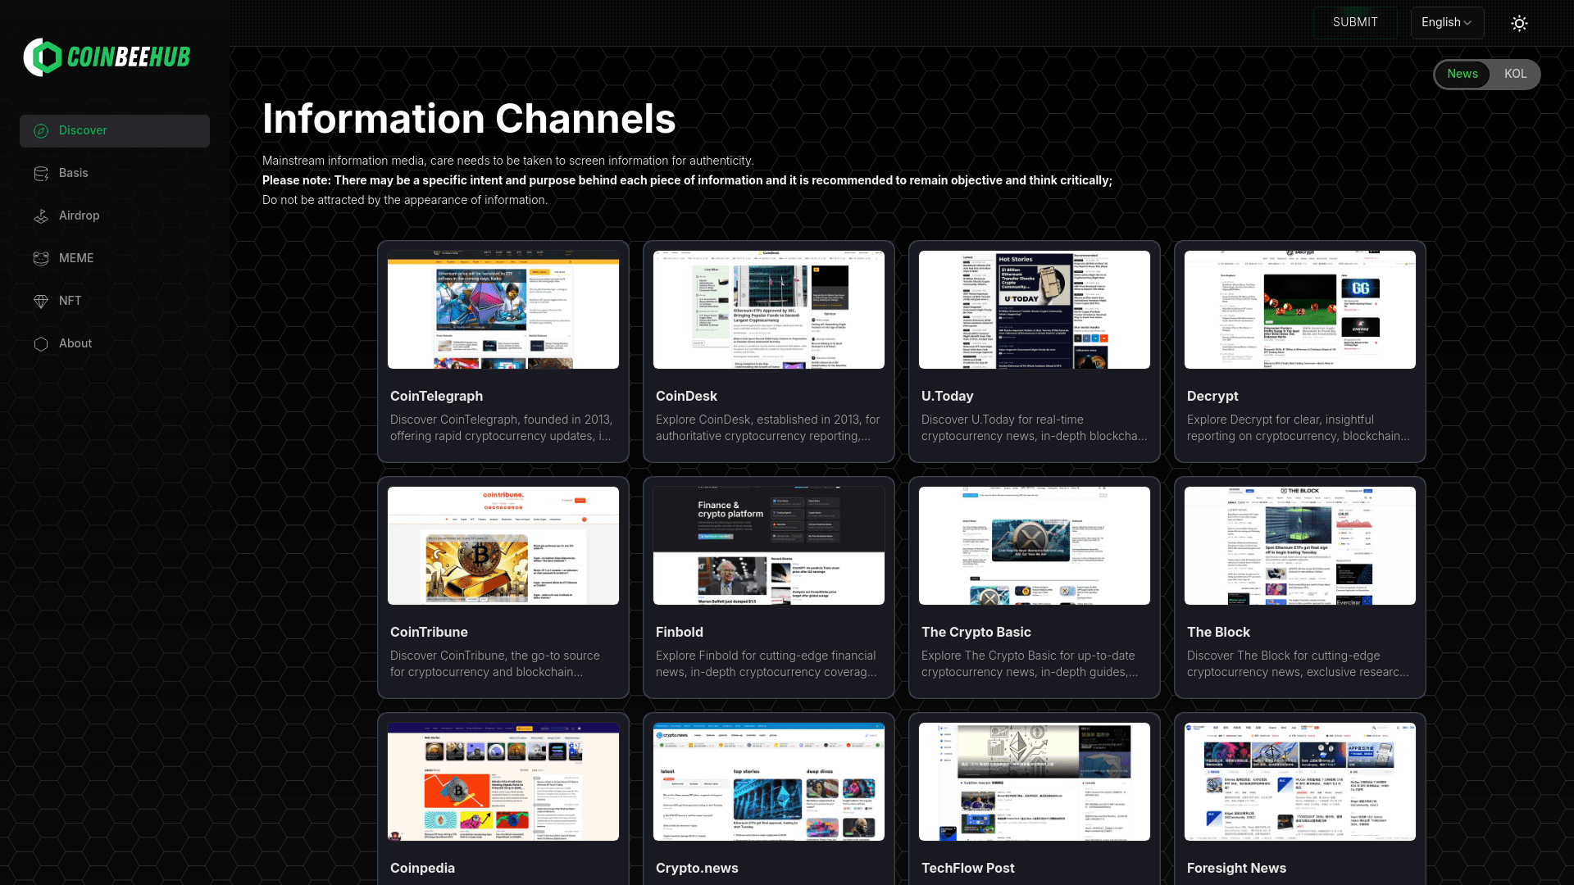The image size is (1574, 885).
Task: Click the Decrypt card title
Action: pos(1212,397)
